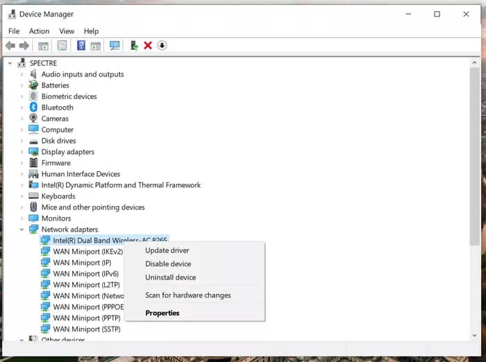Expand the Bluetooth category

click(x=22, y=107)
